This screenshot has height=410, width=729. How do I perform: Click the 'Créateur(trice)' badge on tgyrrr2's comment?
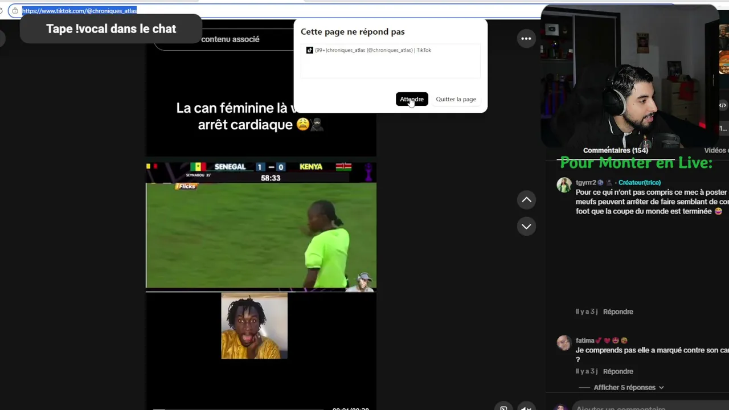point(640,183)
